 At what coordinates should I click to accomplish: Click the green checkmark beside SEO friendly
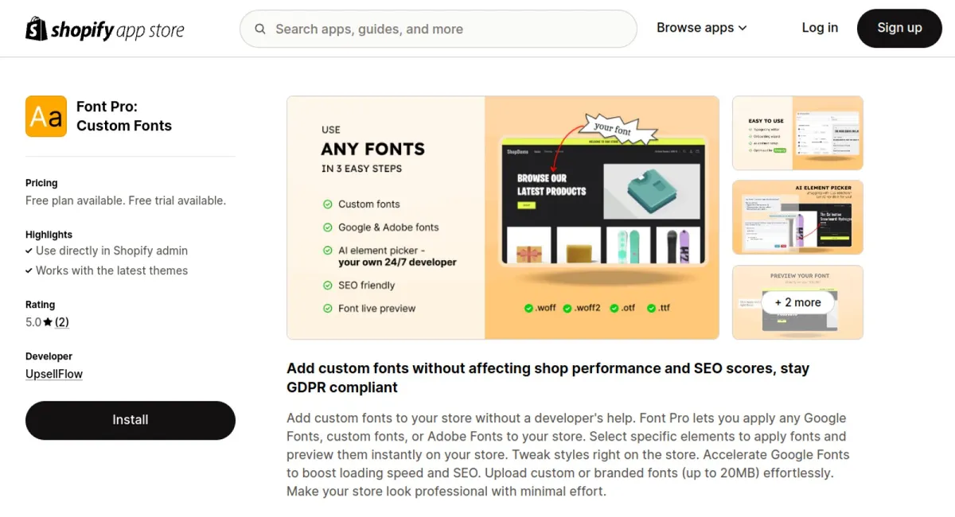[327, 286]
